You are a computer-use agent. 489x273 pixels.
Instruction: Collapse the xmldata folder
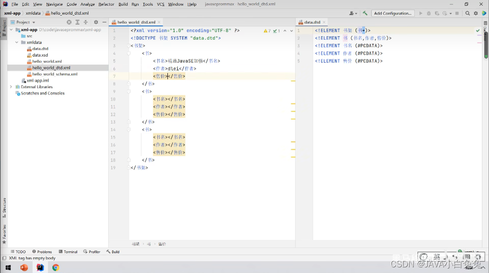point(17,43)
